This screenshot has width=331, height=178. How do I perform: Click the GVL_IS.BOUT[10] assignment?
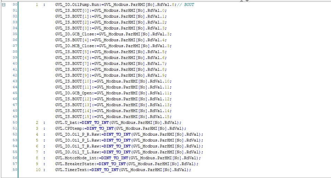(x=113, y=82)
